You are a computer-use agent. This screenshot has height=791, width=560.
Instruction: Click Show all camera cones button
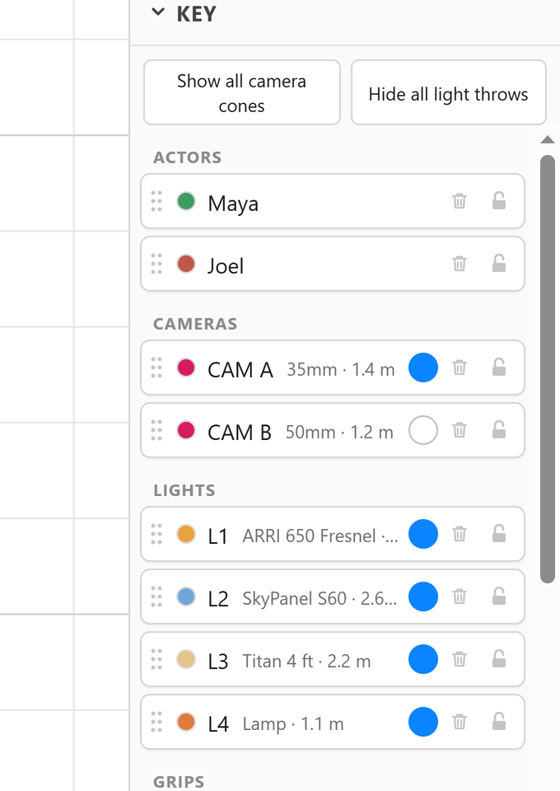pos(242,93)
